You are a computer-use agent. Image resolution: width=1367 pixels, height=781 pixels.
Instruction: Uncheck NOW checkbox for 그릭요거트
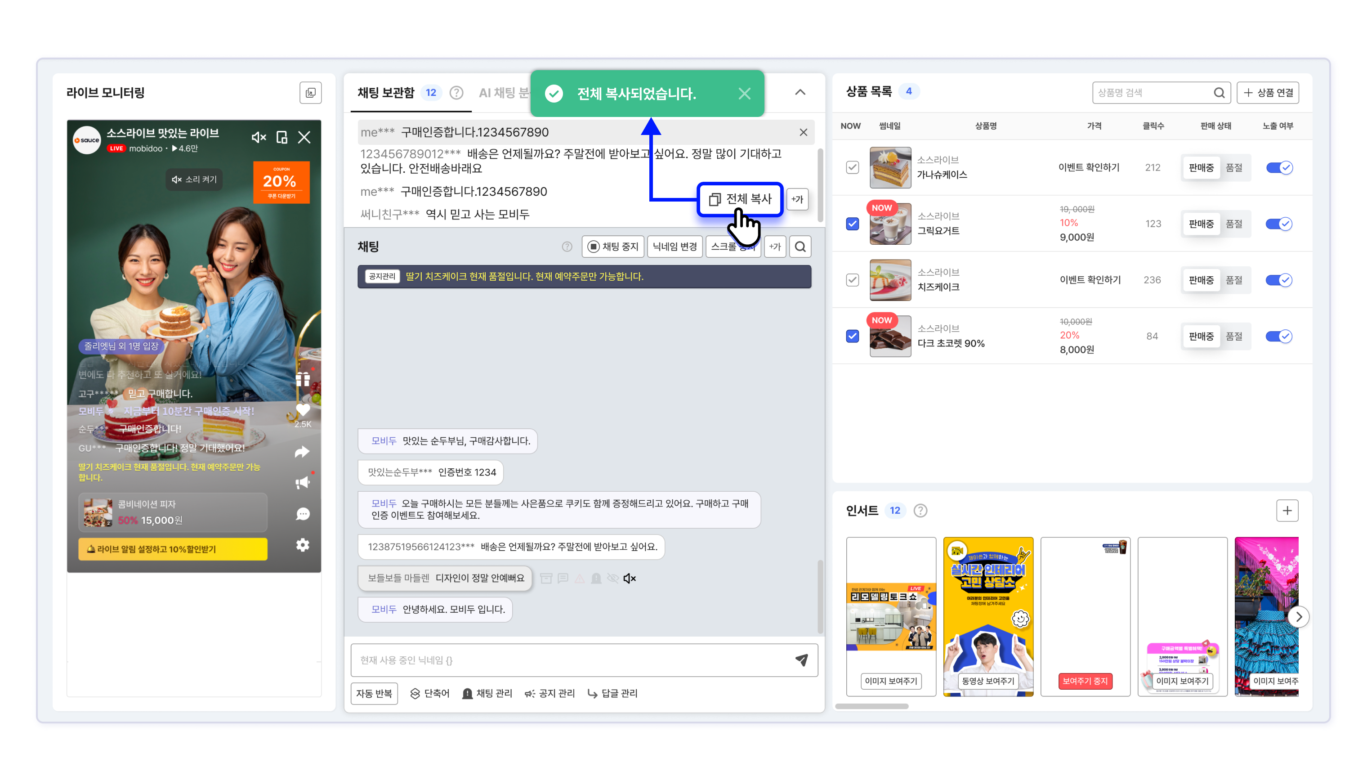(853, 224)
